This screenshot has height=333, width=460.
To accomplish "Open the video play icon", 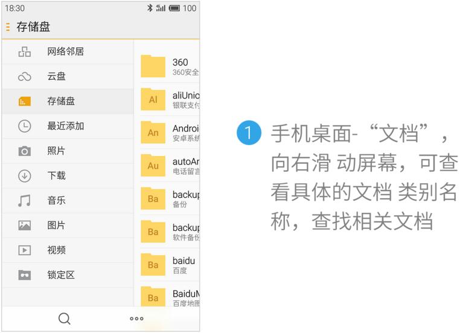I will click(x=24, y=250).
